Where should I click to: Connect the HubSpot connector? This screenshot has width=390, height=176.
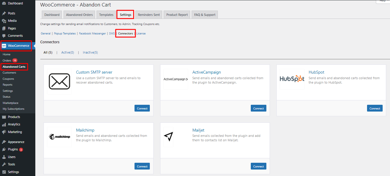pyautogui.click(x=375, y=108)
